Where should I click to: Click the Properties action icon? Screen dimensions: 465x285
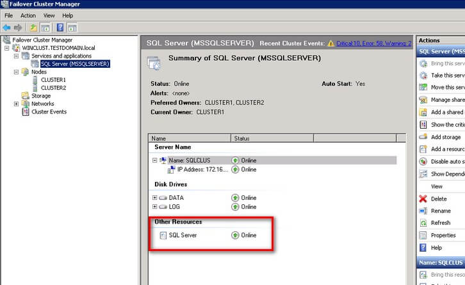[x=423, y=235]
